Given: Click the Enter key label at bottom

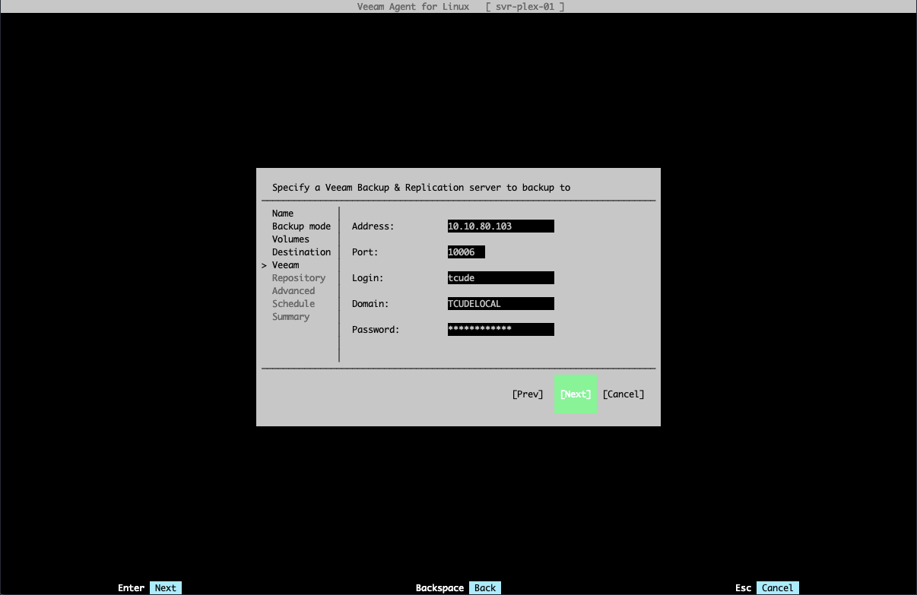Looking at the screenshot, I should [x=132, y=588].
